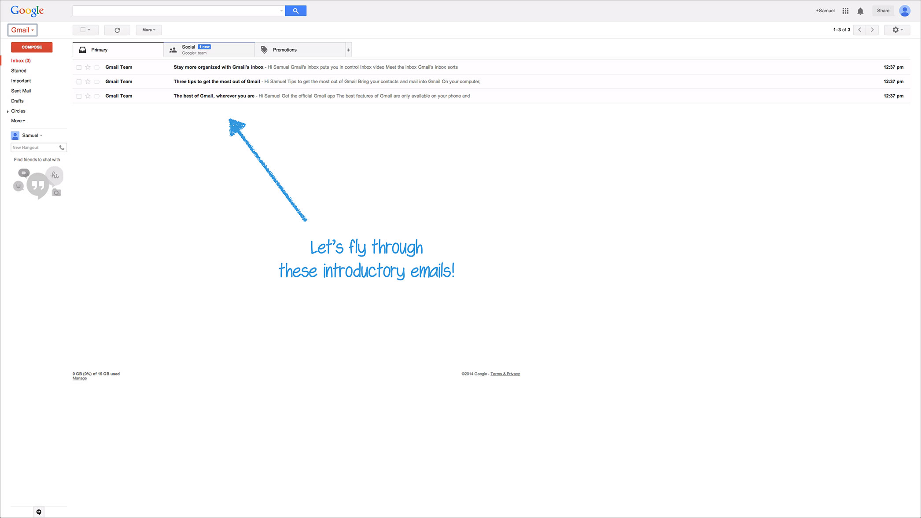921x518 pixels.
Task: Go to next page arrow
Action: click(872, 30)
